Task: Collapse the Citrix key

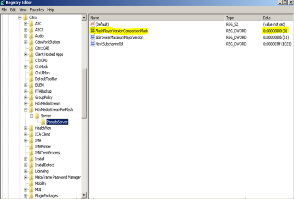Action: (20, 18)
